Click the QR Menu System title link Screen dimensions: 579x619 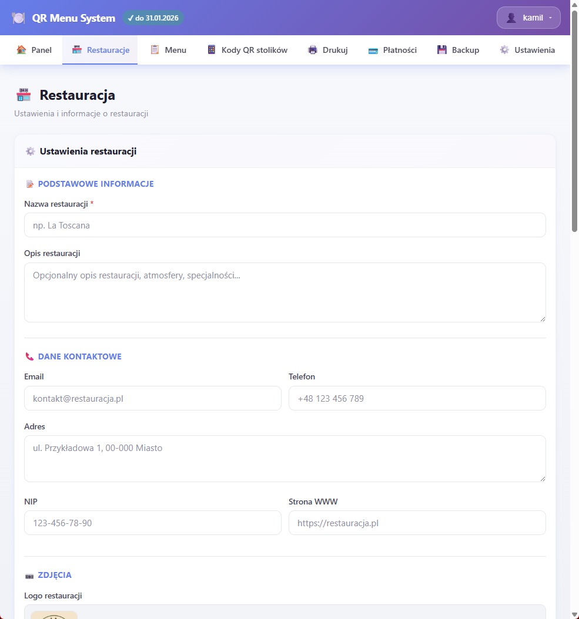pyautogui.click(x=73, y=18)
